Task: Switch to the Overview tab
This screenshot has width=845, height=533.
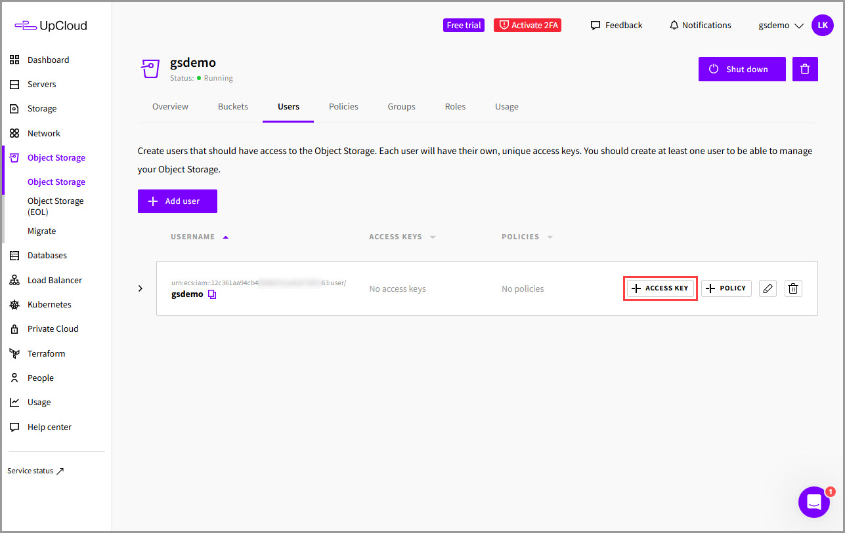Action: pos(170,107)
